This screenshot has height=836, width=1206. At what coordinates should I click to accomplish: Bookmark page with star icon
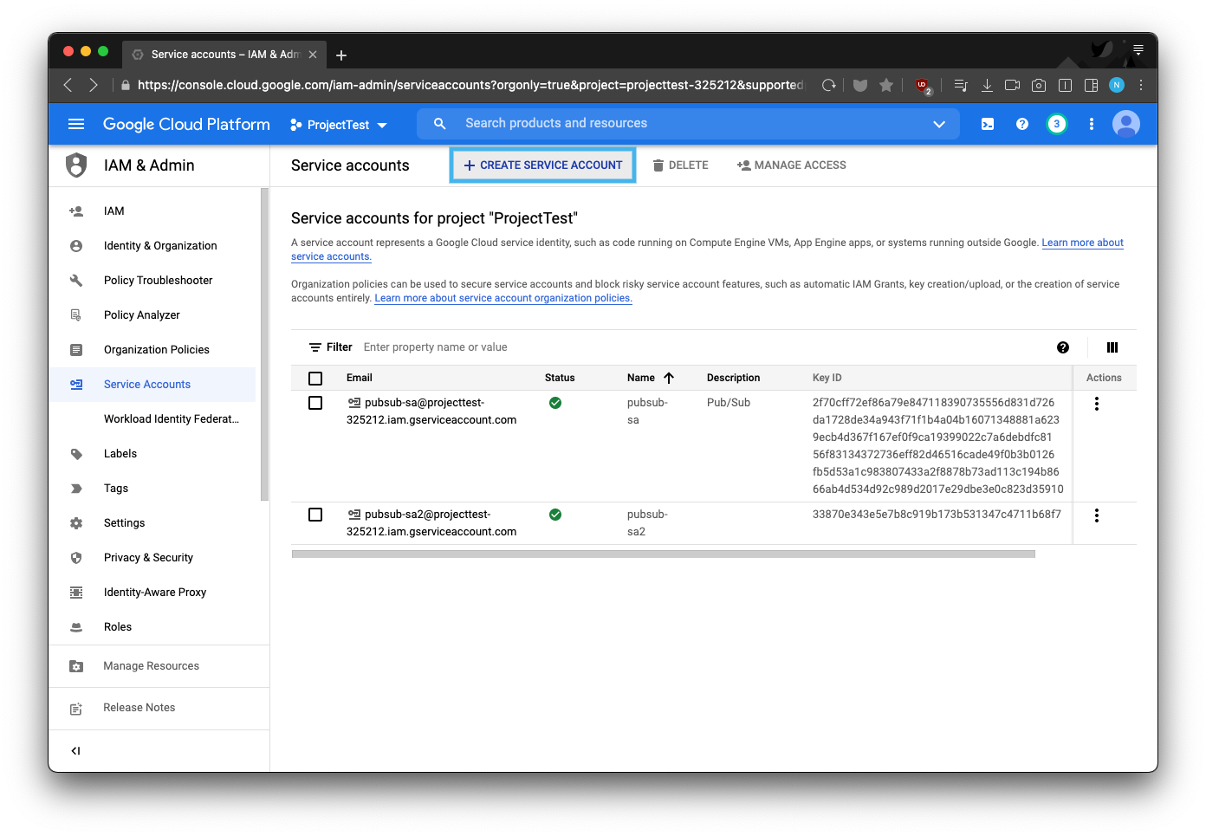pos(886,85)
